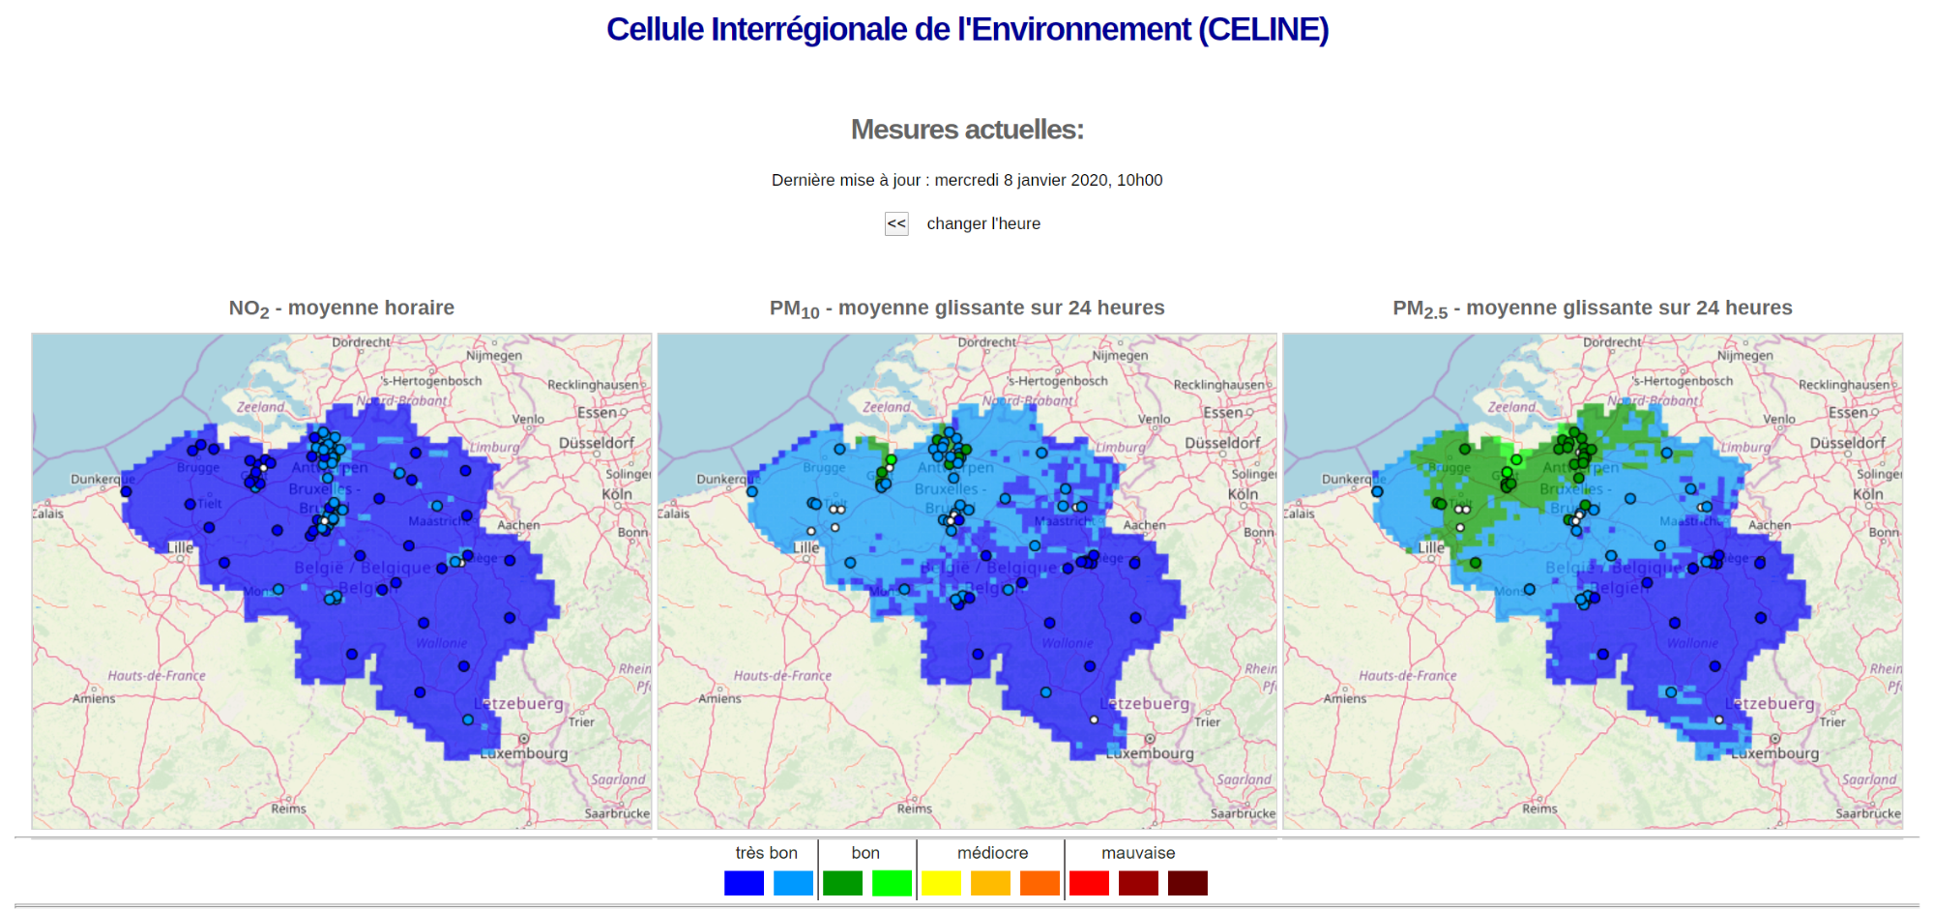This screenshot has height=910, width=1933.
Task: Click the bright green PM2.5 station marker
Action: (1516, 460)
